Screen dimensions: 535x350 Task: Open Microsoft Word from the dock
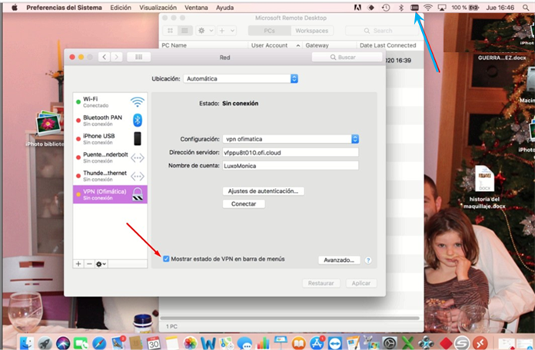tap(208, 342)
